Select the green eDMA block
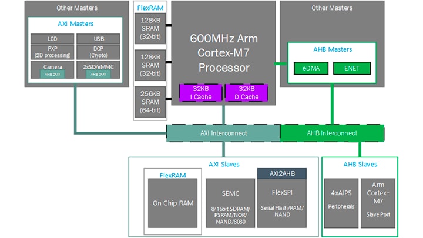 point(311,69)
